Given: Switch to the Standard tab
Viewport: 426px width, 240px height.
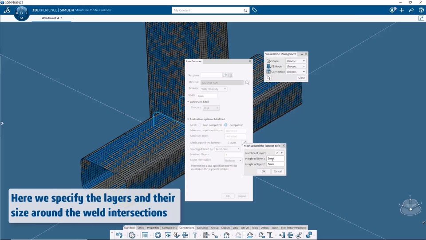Looking at the screenshot, I should [129, 228].
